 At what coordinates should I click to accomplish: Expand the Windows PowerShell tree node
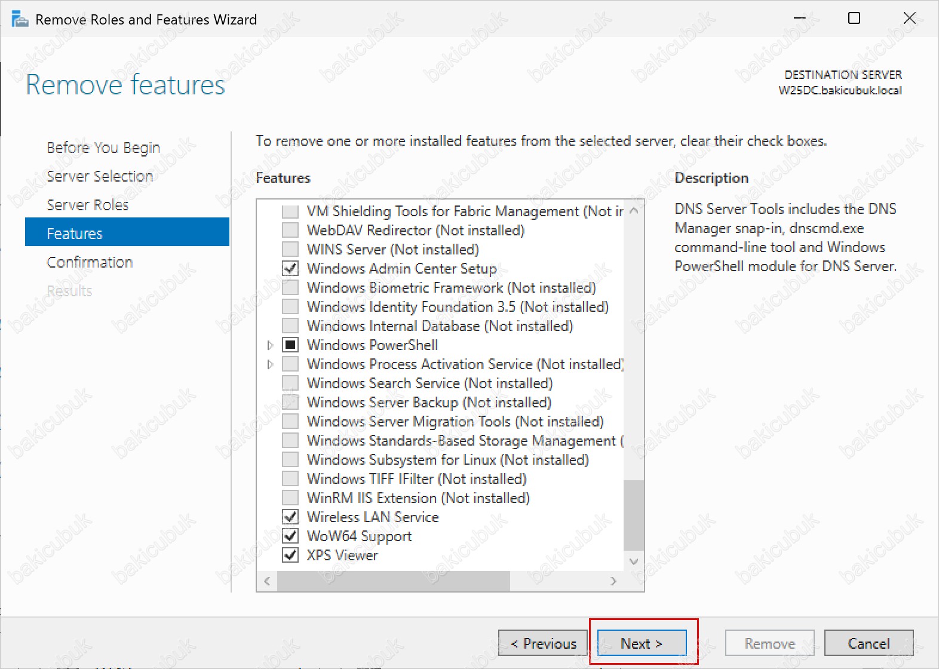270,345
